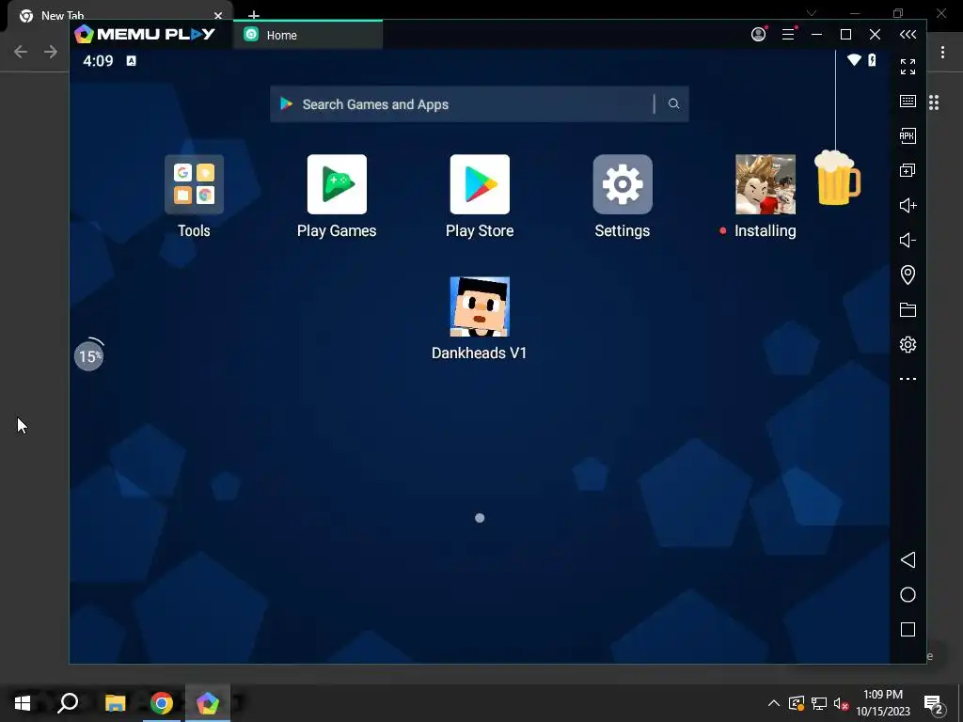963x722 pixels.
Task: Open Chrome three-dot menu
Action: click(x=942, y=53)
